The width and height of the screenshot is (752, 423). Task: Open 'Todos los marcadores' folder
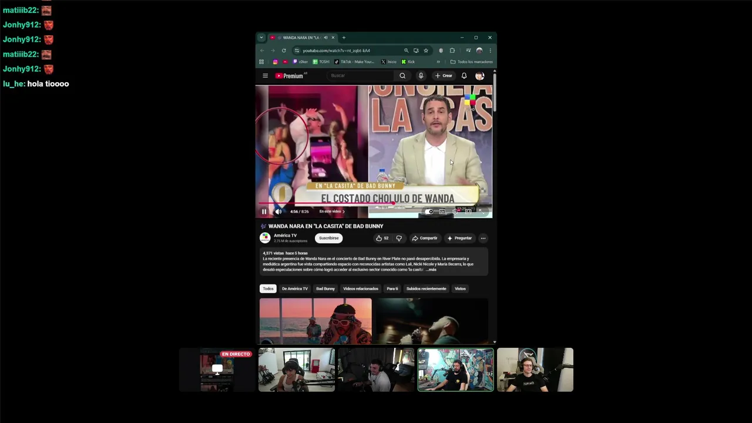pos(471,62)
